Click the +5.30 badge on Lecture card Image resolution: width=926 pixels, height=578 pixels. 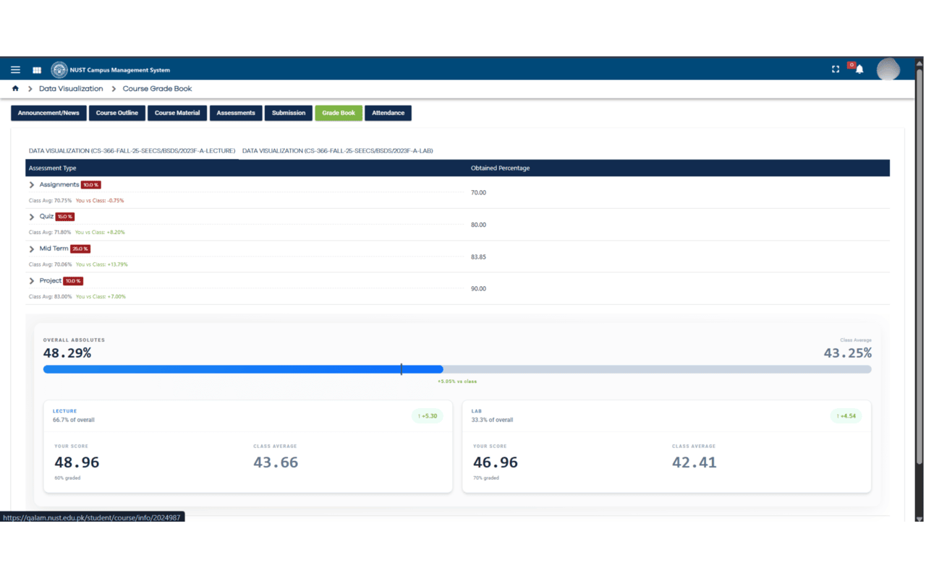tap(428, 415)
